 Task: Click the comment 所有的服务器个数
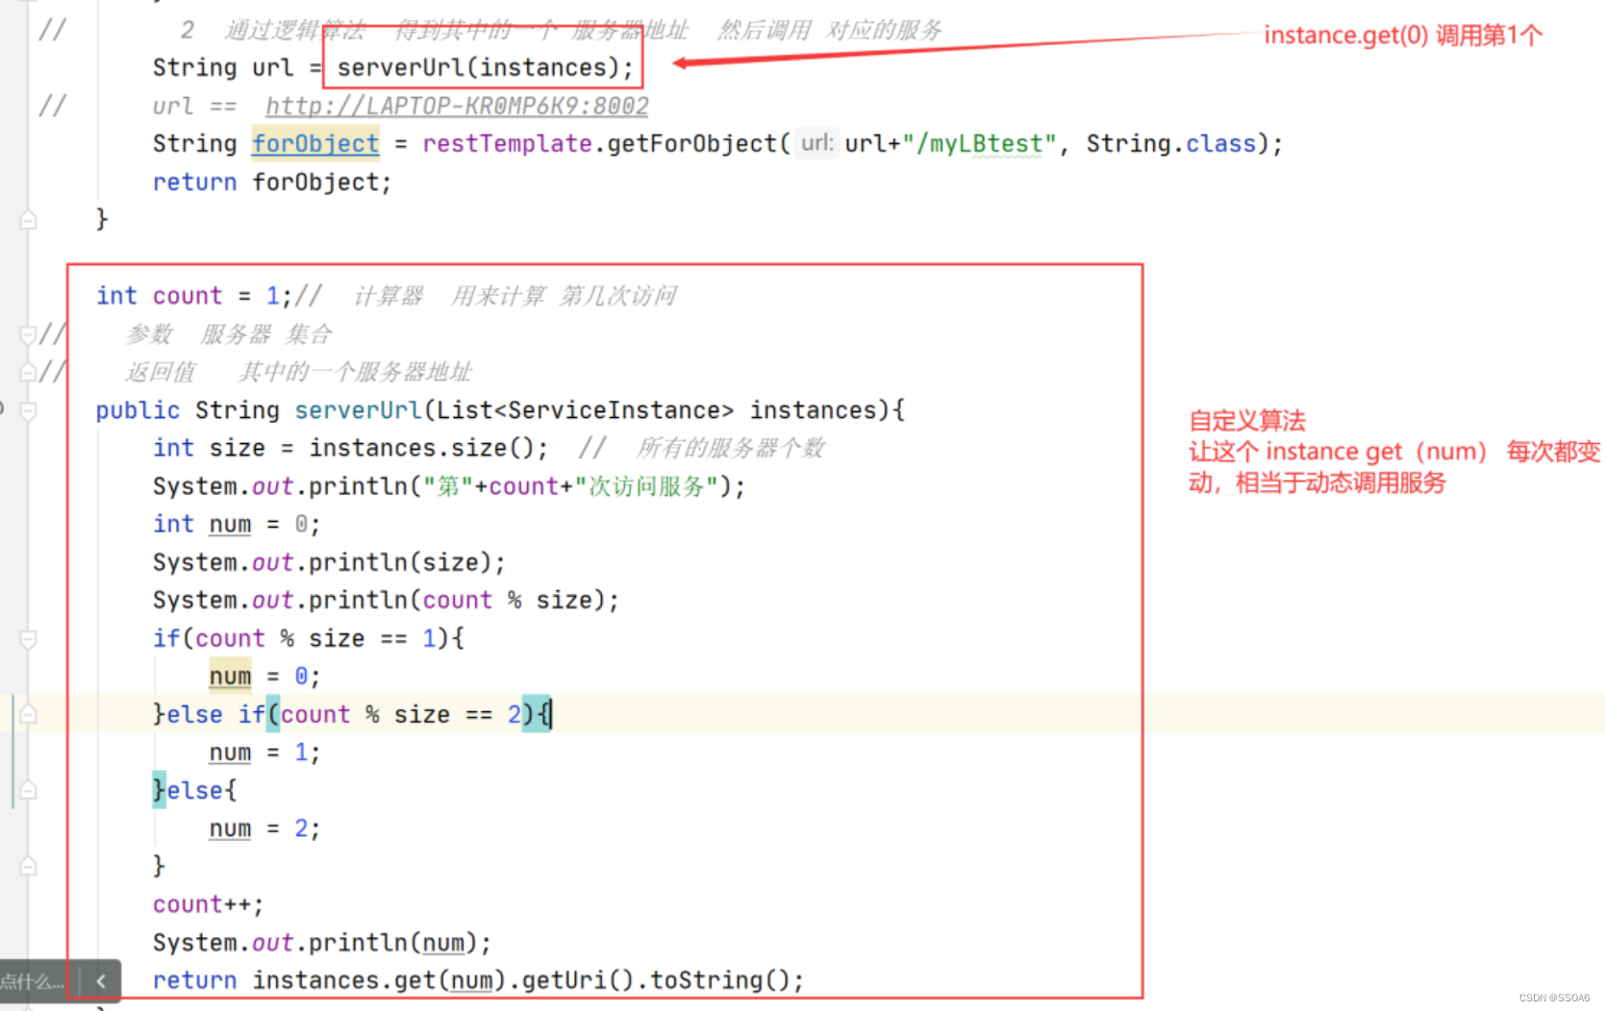[x=731, y=448]
